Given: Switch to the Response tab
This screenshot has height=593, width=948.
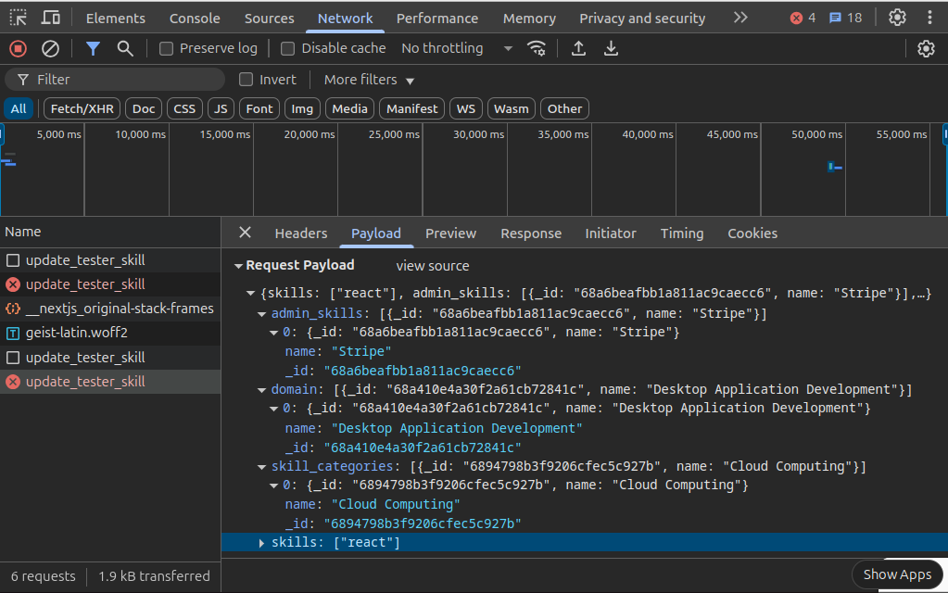Looking at the screenshot, I should (531, 233).
